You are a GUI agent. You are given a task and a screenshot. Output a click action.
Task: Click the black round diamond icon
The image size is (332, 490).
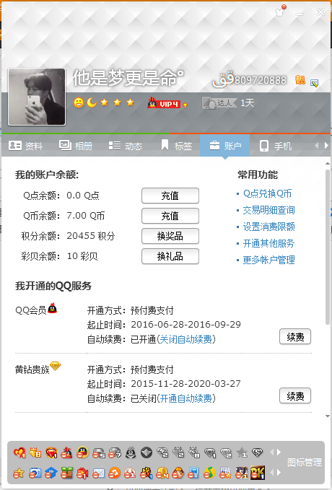click(147, 452)
